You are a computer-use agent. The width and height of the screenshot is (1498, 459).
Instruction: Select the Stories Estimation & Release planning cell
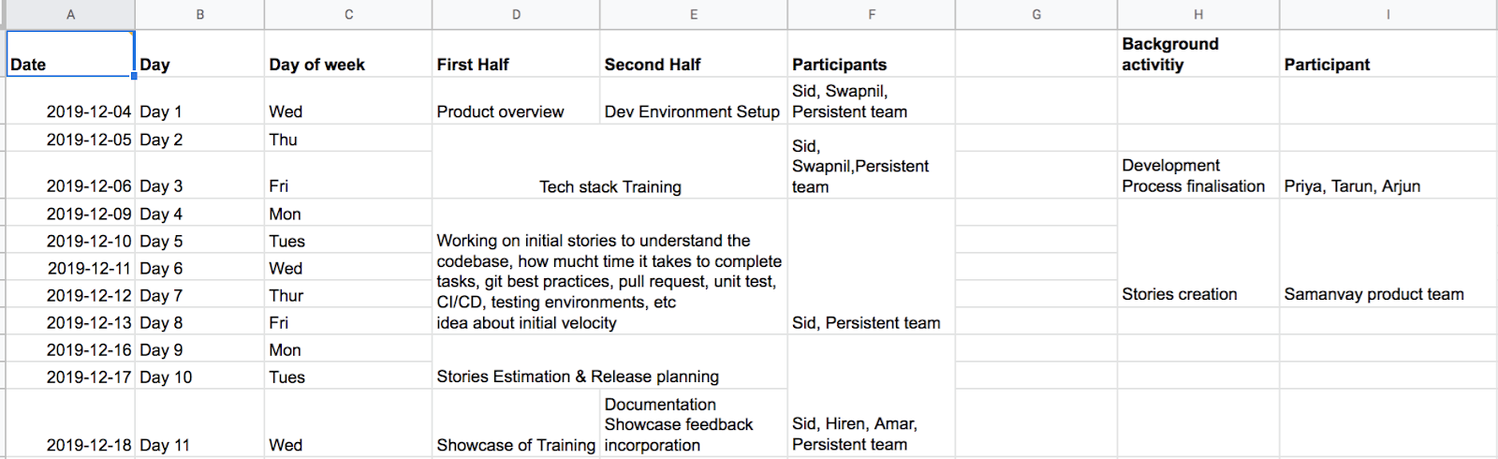point(609,362)
